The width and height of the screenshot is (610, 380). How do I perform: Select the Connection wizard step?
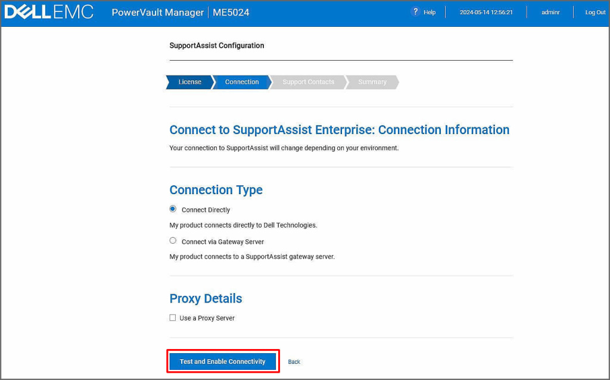(242, 82)
